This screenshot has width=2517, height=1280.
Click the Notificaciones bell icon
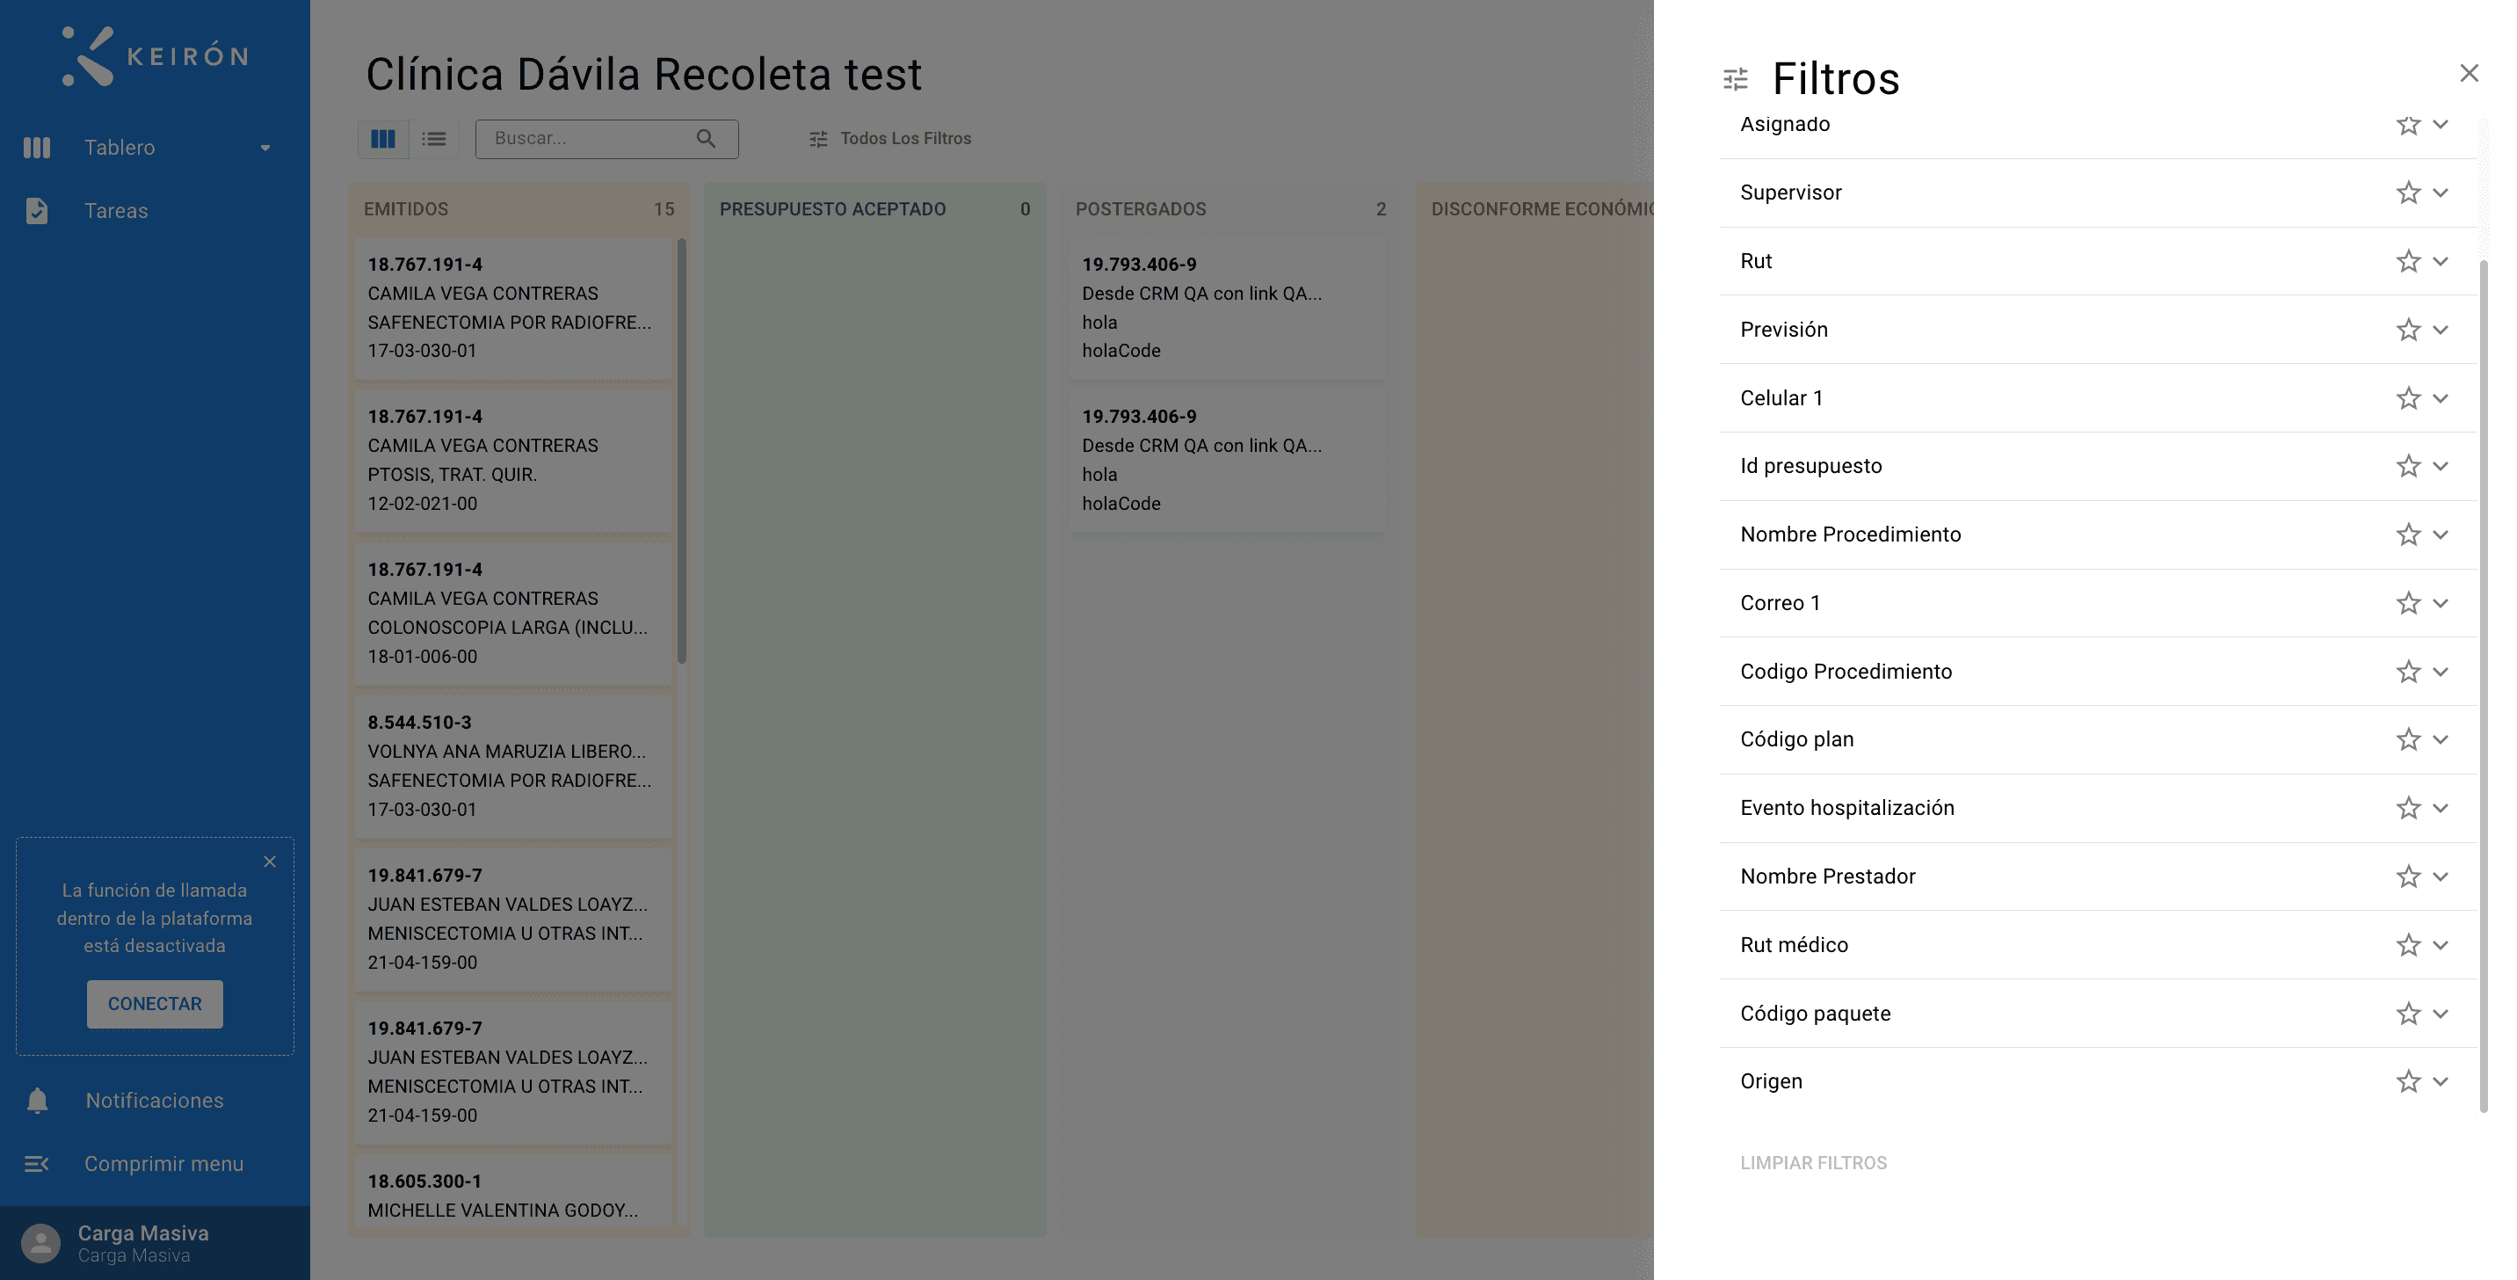[x=37, y=1102]
